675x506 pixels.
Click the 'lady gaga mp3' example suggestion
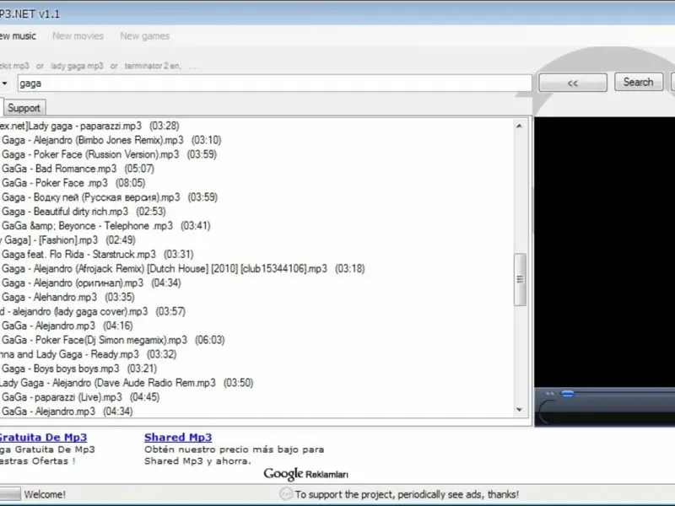[x=77, y=66]
